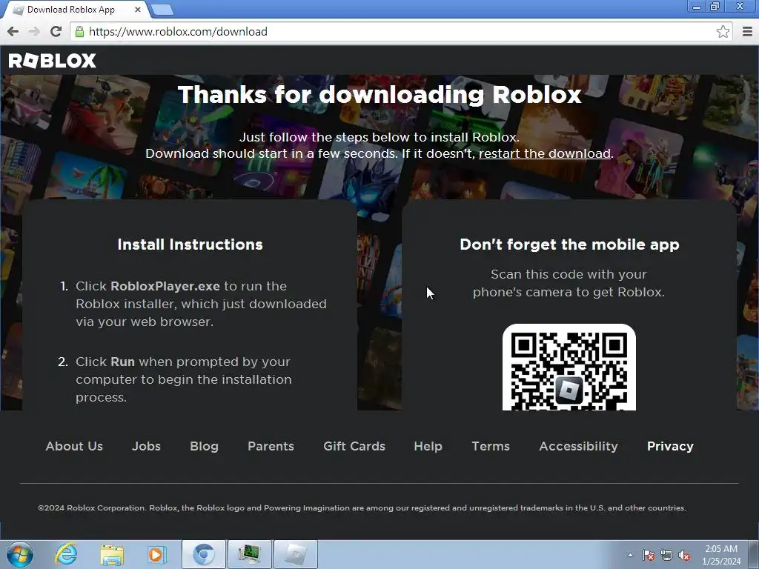Open the Windows Start menu

pos(19,554)
